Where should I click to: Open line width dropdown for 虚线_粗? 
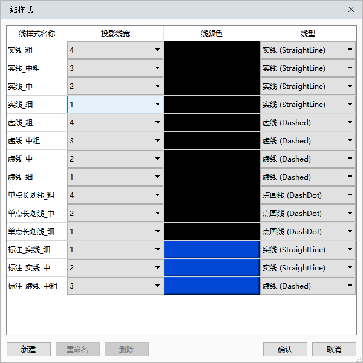coord(115,122)
